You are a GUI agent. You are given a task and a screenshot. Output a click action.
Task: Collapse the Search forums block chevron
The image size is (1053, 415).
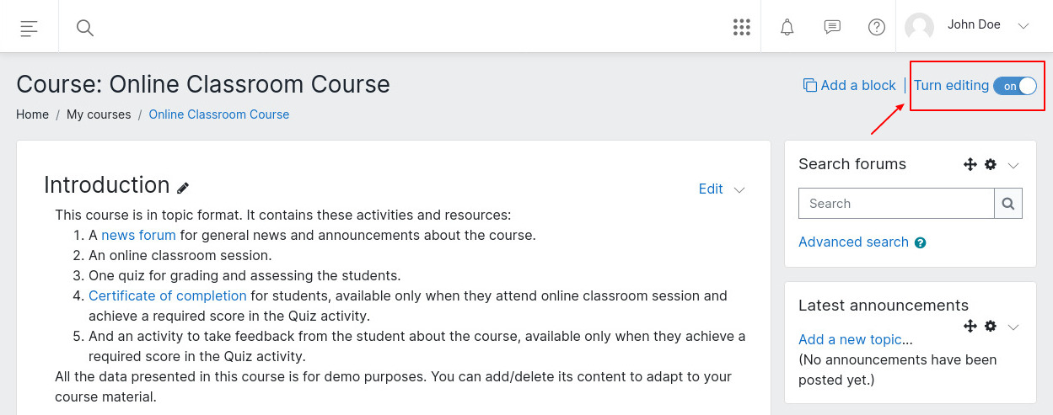(x=1013, y=165)
